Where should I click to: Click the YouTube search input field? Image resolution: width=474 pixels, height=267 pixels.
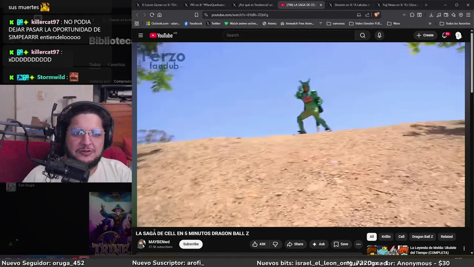[x=289, y=35]
